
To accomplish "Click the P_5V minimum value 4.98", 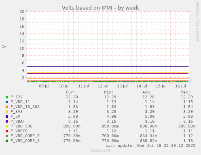I will pos(111,117).
